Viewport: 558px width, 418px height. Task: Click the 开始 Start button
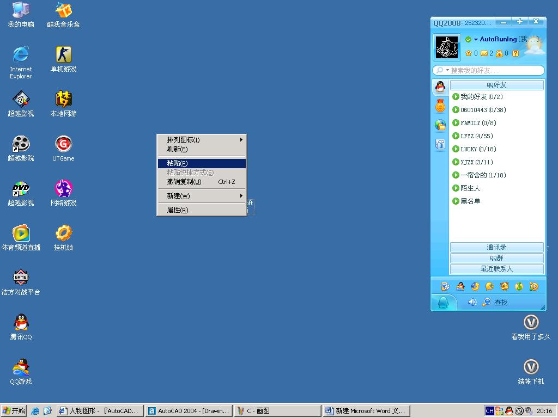click(x=14, y=411)
